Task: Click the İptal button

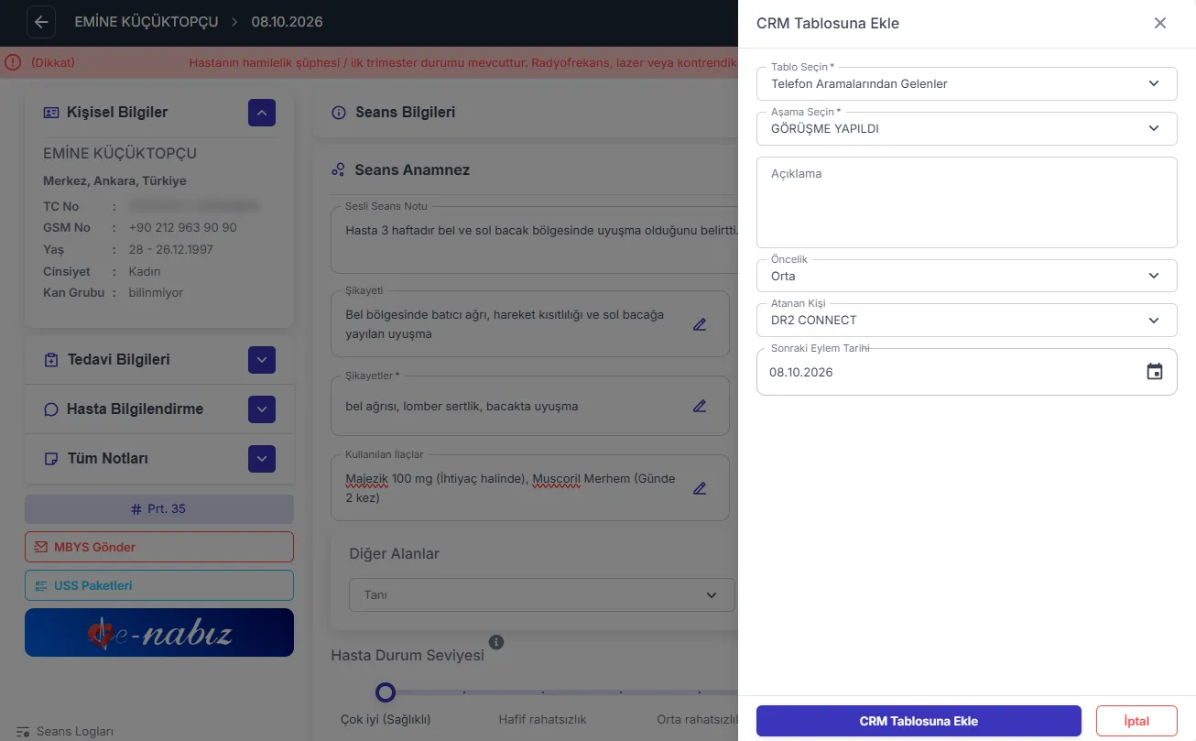Action: click(1136, 721)
